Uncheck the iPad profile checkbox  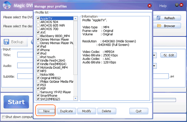pyautogui.click(x=38, y=46)
